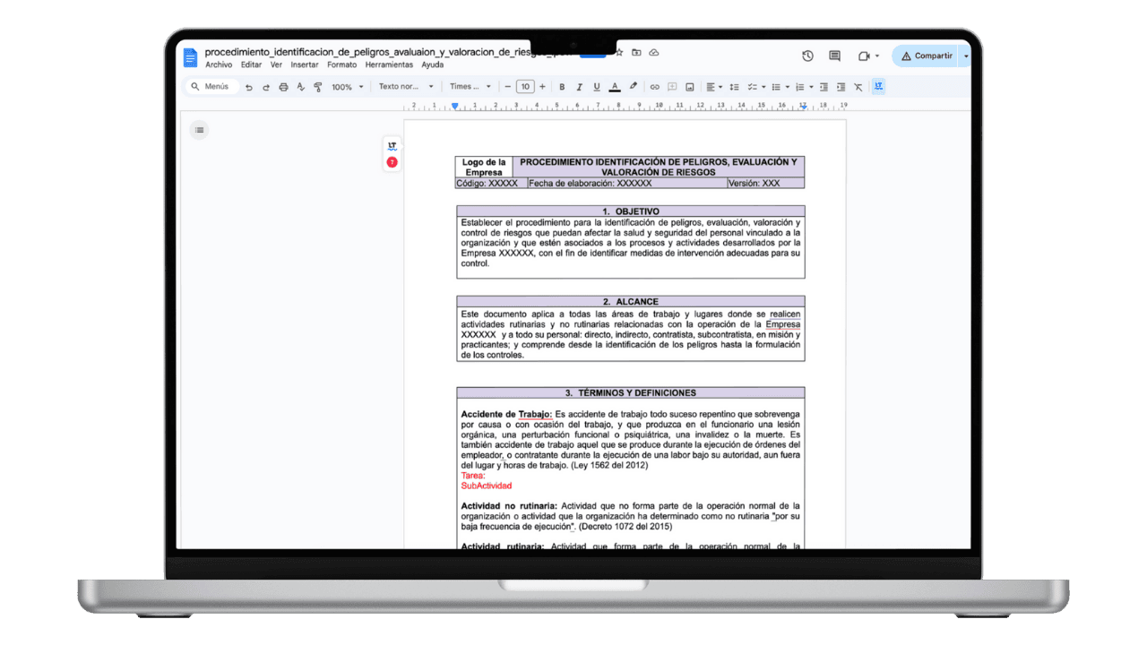The image size is (1147, 645).
Task: Run spelling and grammar check
Action: click(x=301, y=86)
